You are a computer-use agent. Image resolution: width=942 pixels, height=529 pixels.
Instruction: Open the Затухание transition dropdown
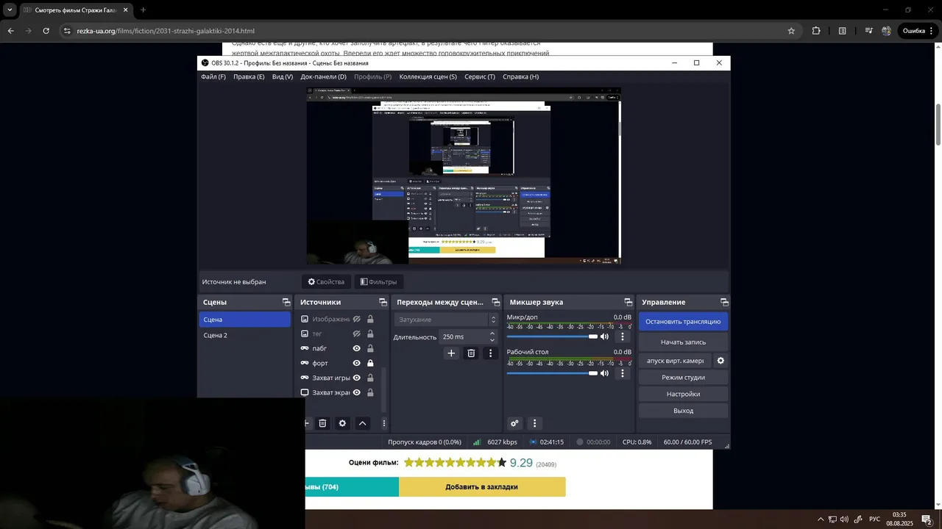[x=445, y=319]
